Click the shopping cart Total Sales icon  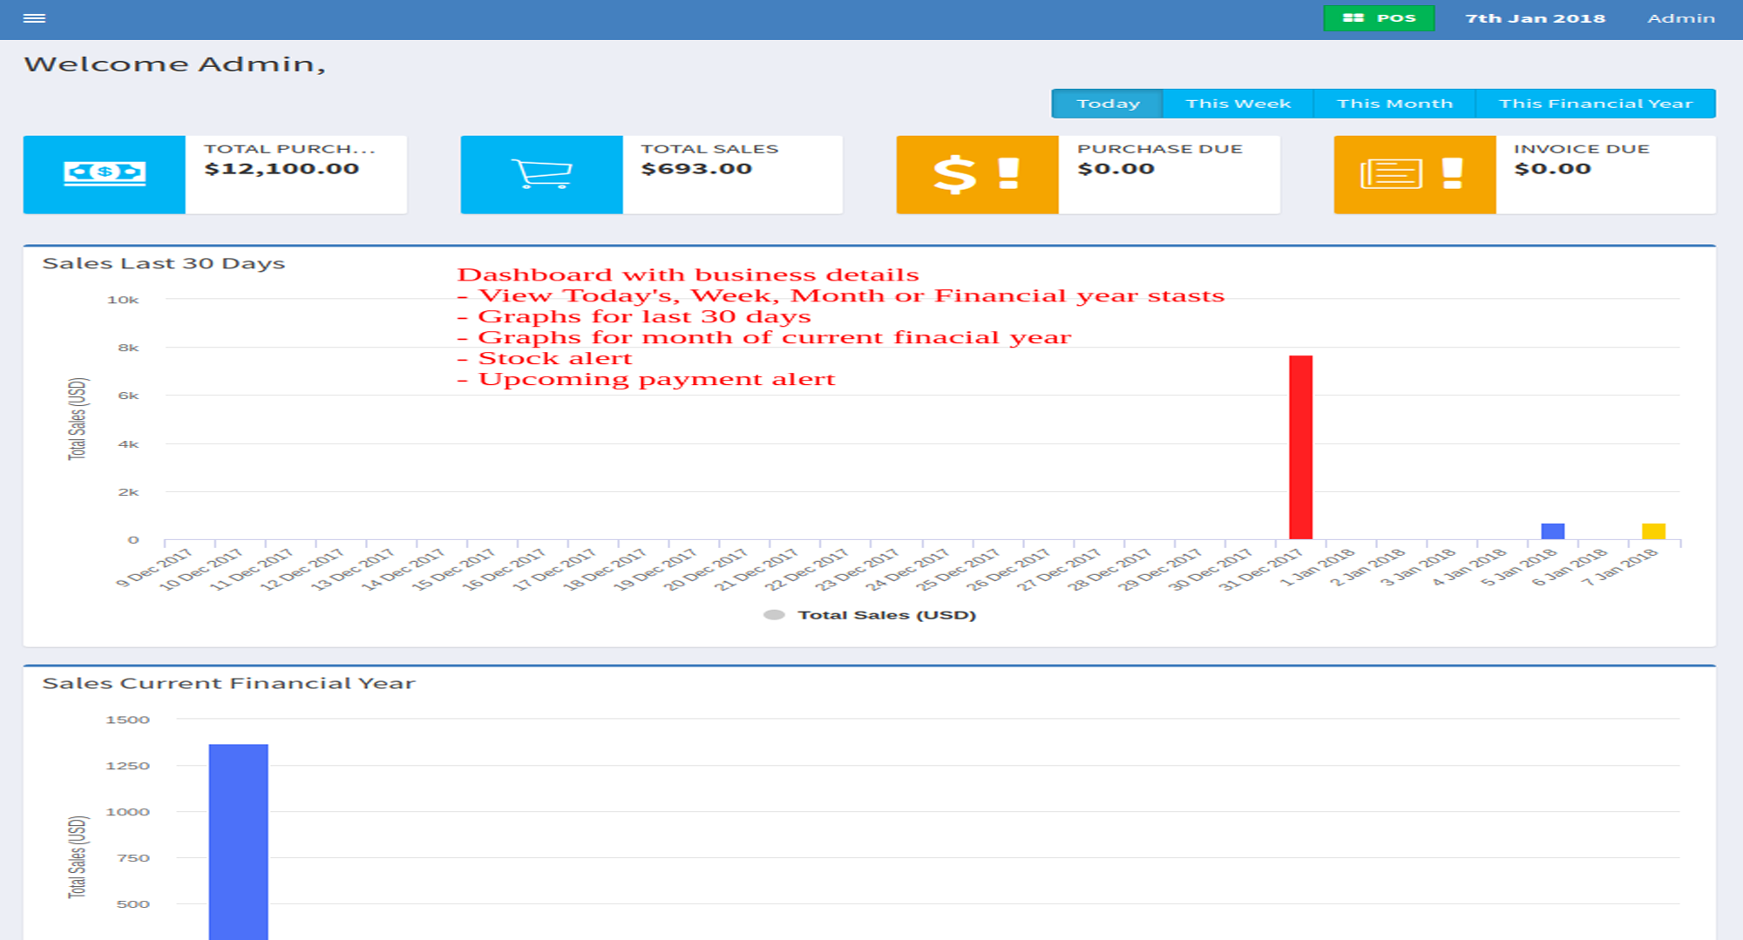pos(541,173)
